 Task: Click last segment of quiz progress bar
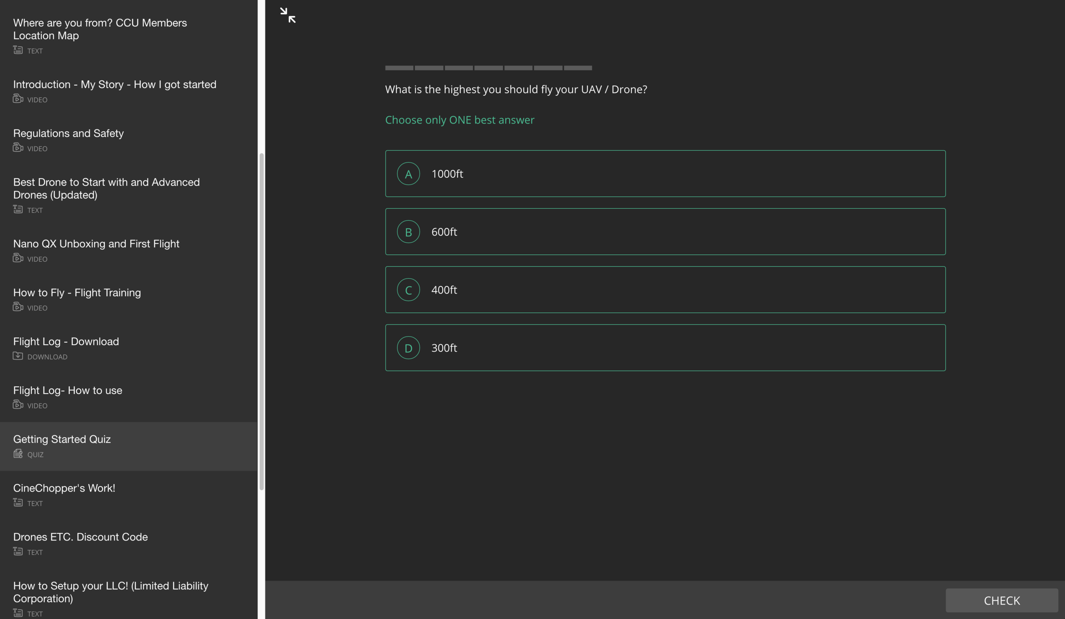coord(578,68)
